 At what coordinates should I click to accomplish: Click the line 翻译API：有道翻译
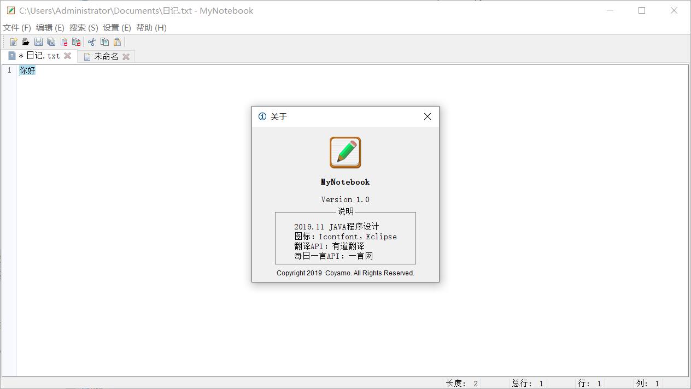pos(330,246)
